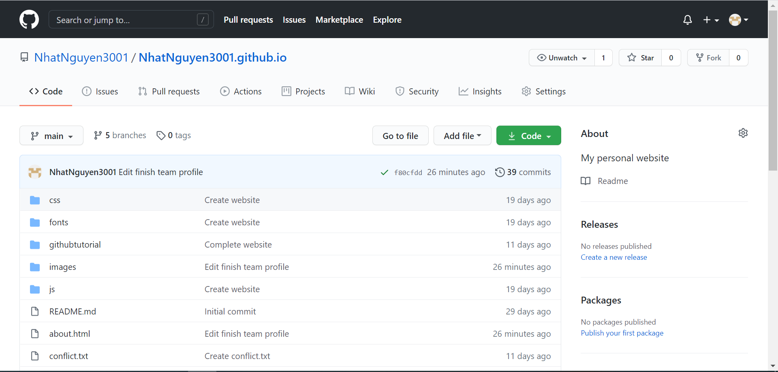Click Publish your first package
Screen dimensions: 778x372
[622, 333]
